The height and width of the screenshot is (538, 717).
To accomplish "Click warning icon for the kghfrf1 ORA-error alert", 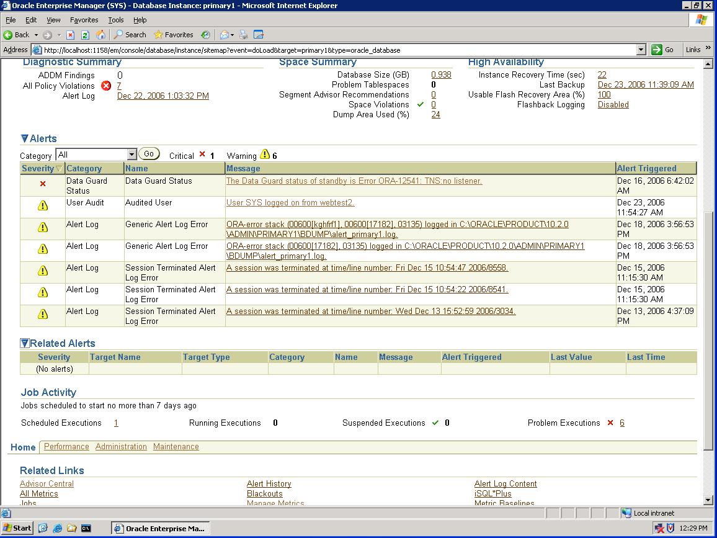I will pos(43,227).
